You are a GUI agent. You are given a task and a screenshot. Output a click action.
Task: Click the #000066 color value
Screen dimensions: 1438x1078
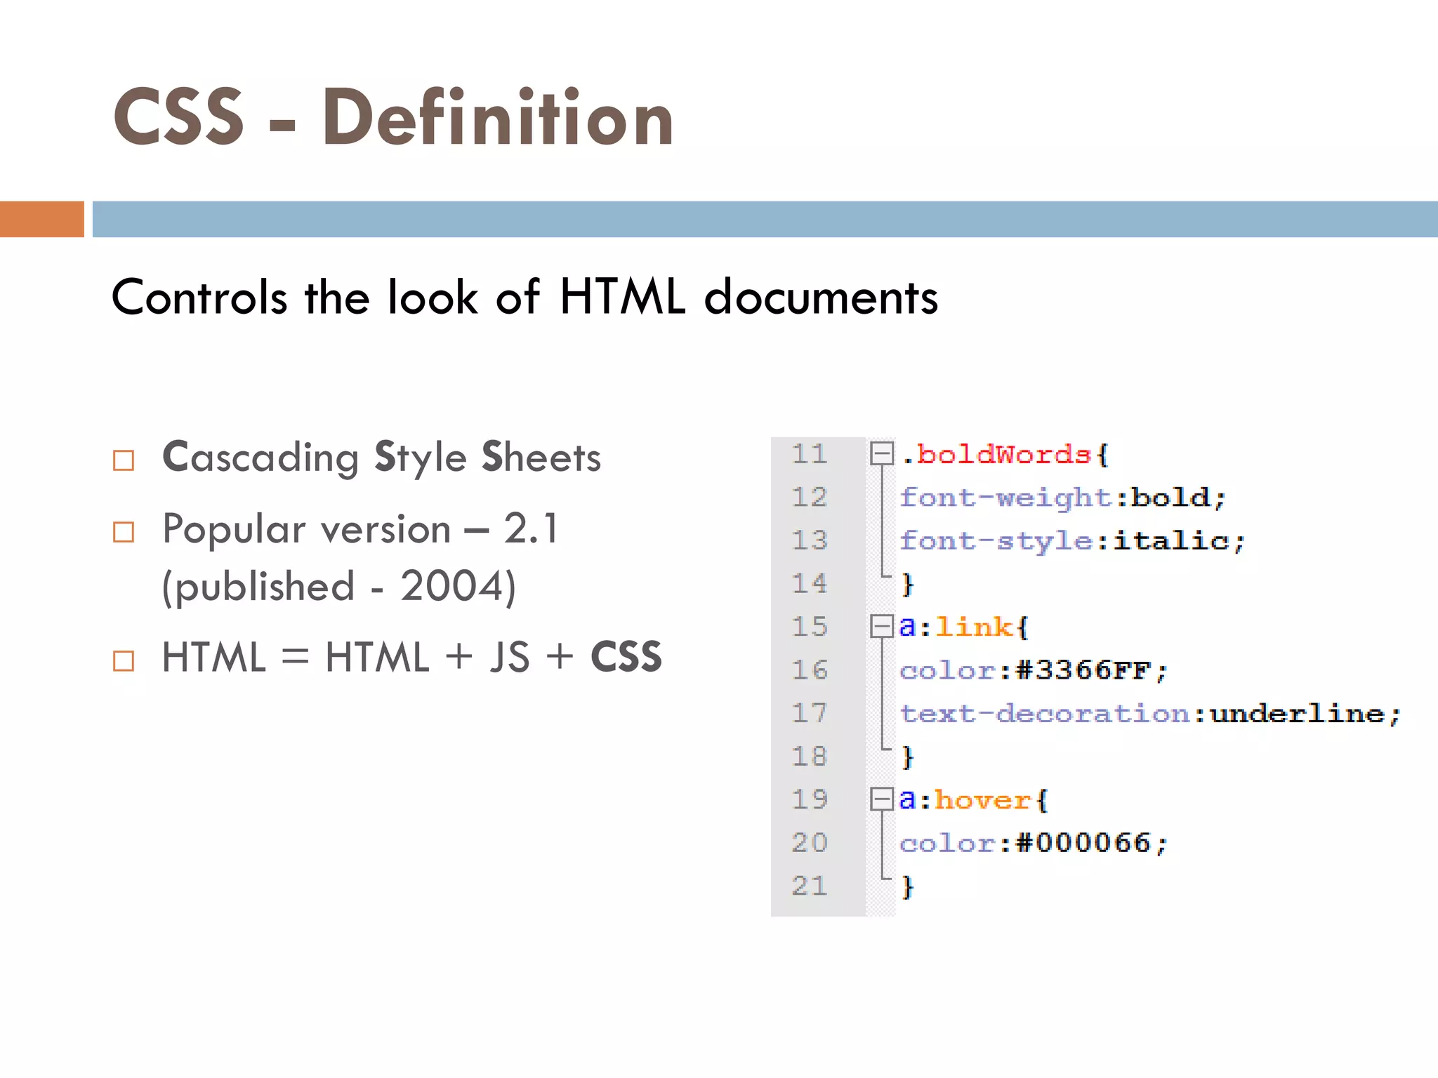(x=1083, y=843)
